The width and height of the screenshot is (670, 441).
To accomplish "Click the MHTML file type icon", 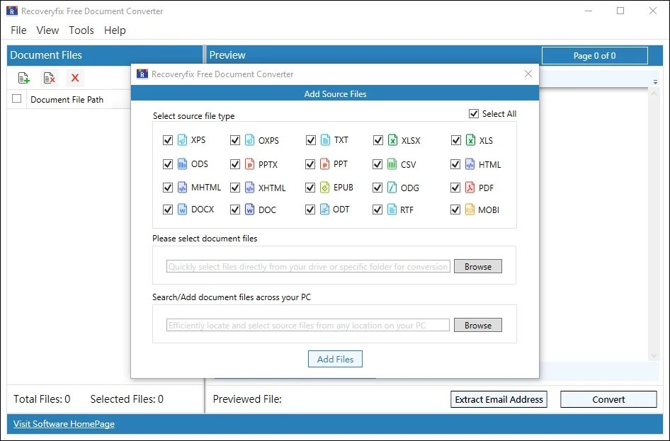I will click(x=183, y=188).
